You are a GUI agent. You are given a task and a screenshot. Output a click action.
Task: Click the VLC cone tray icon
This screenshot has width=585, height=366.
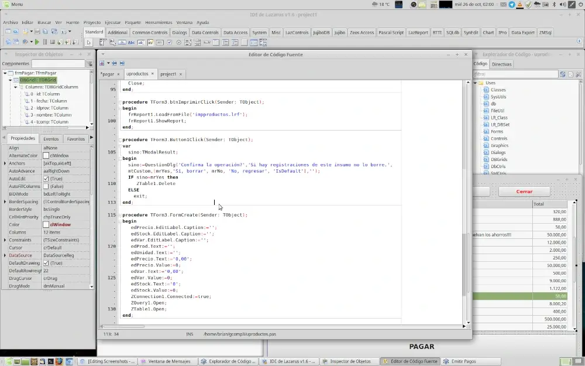pos(519,5)
